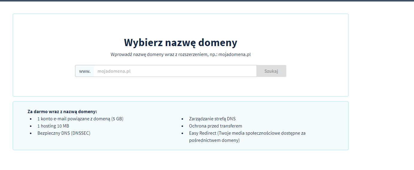Viewport: 414px width, 170px height.
Task: Select the Bezpieczny DNS (DNSSEC) item
Action: point(64,133)
